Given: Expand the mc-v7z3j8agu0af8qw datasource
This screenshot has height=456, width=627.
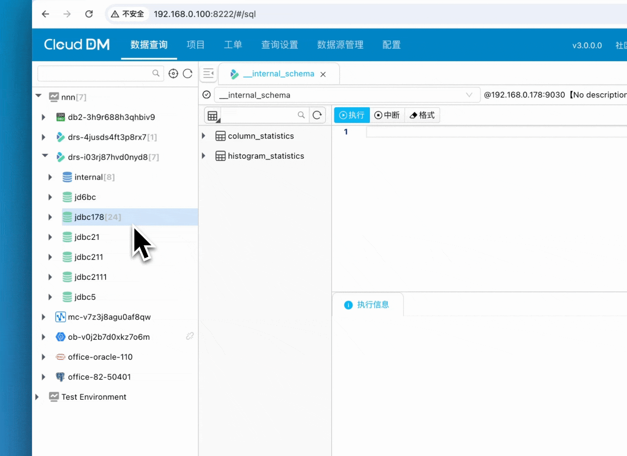Looking at the screenshot, I should [44, 317].
